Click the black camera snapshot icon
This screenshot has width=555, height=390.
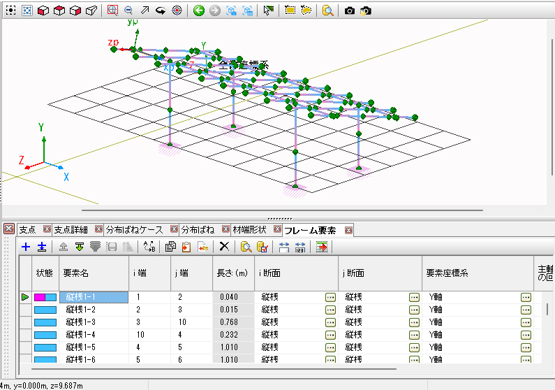pos(350,11)
